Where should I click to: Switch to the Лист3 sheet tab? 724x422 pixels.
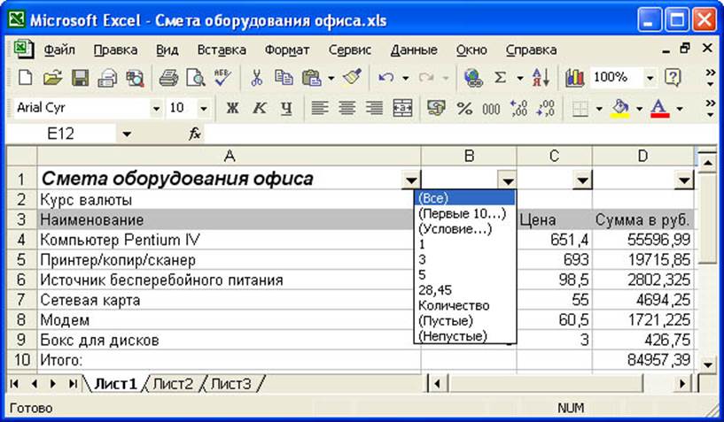(231, 384)
